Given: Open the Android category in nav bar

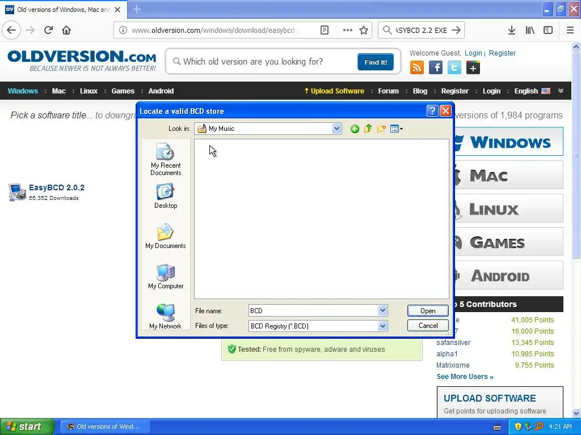Looking at the screenshot, I should point(161,91).
